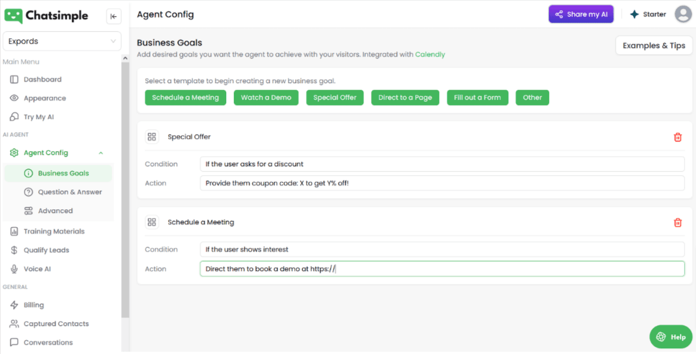This screenshot has width=696, height=354.
Task: Collapse the Agent Config menu section
Action: pyautogui.click(x=100, y=153)
